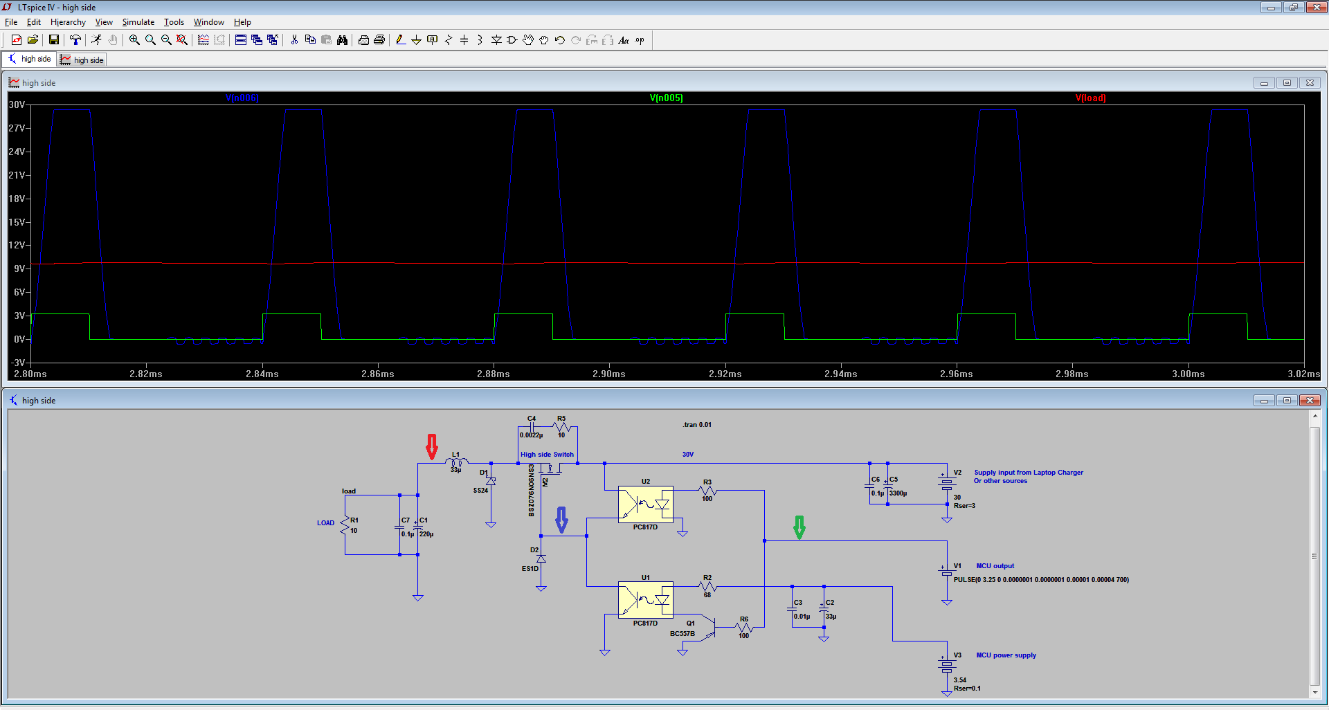This screenshot has height=710, width=1329.
Task: Click the Open file folder icon
Action: (33, 40)
